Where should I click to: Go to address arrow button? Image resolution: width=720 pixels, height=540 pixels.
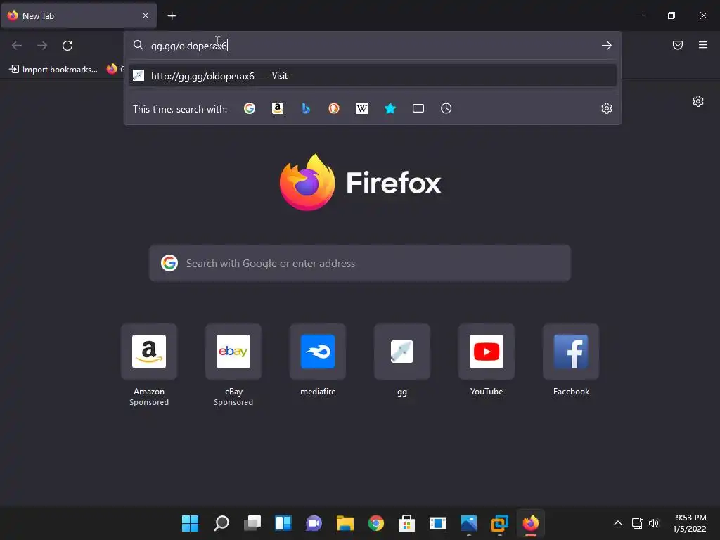607,46
